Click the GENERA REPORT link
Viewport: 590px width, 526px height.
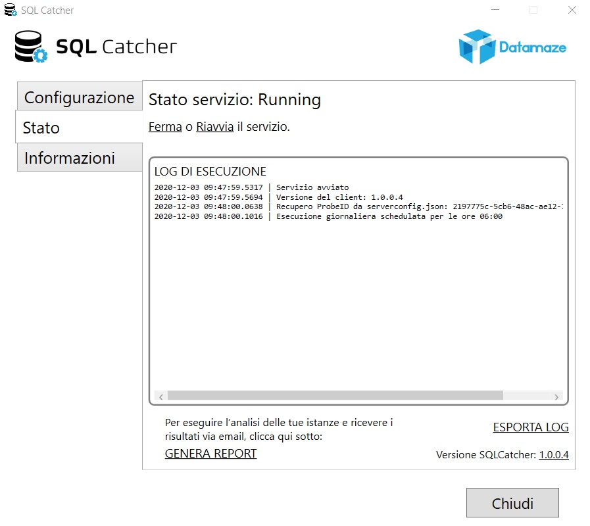(210, 454)
